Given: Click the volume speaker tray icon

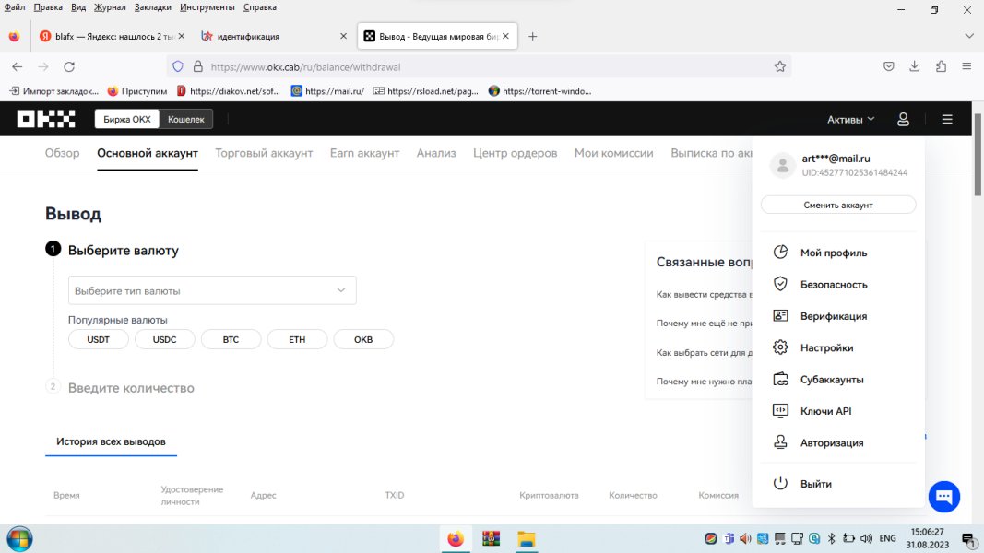Looking at the screenshot, I should (x=867, y=538).
